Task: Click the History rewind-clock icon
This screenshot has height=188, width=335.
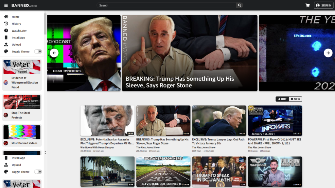Action: pyautogui.click(x=6, y=23)
